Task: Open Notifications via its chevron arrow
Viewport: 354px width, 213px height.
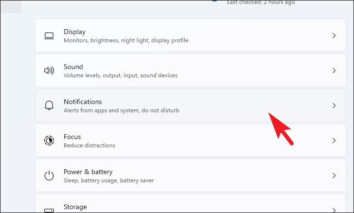Action: [x=334, y=106]
